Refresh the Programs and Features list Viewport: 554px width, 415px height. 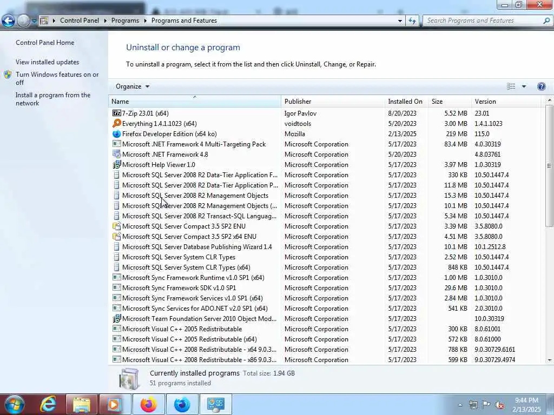click(x=412, y=21)
